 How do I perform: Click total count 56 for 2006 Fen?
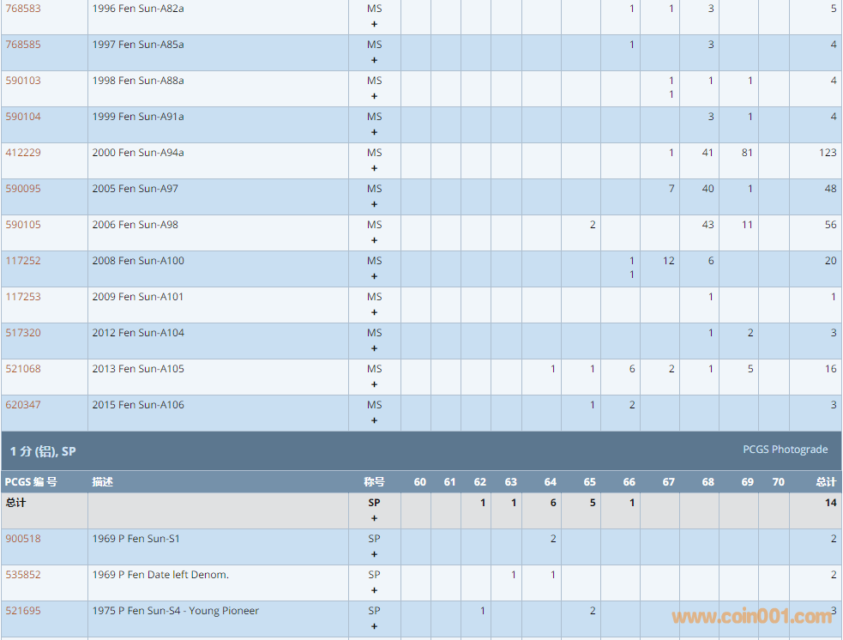click(830, 225)
